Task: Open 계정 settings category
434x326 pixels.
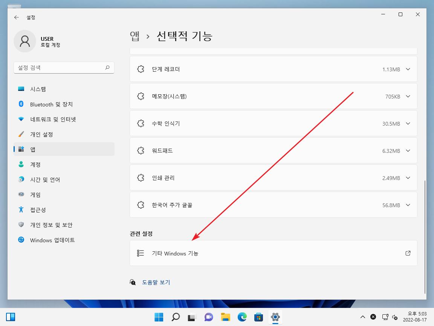Action: click(x=64, y=165)
